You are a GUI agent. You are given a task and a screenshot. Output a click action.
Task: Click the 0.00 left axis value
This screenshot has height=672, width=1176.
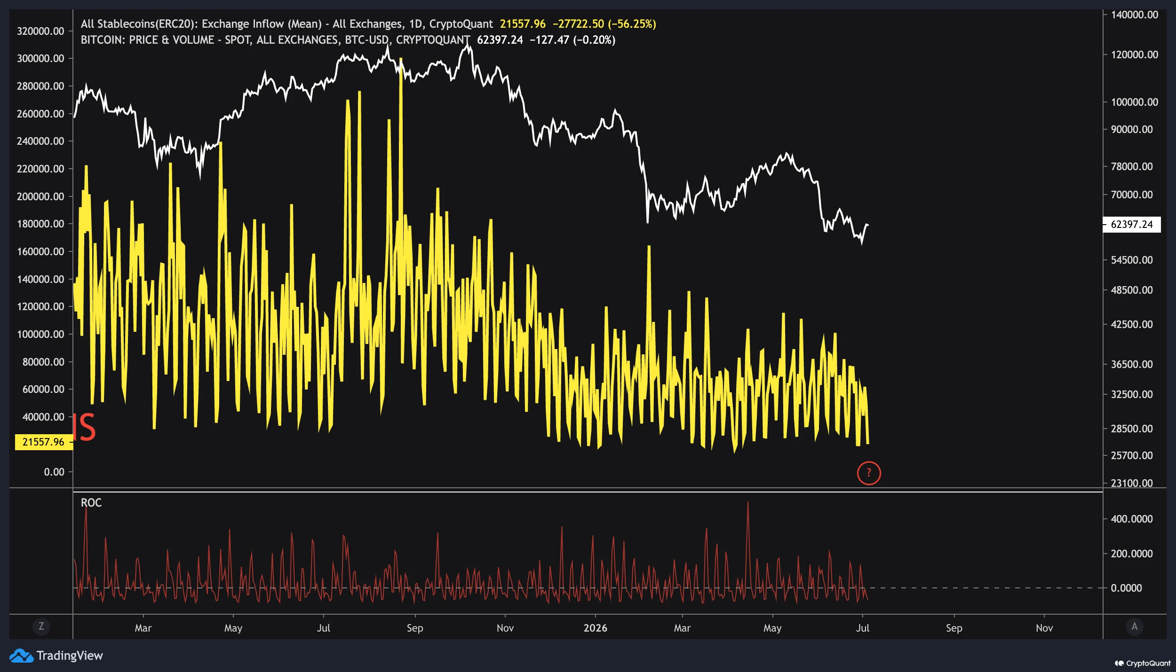[x=54, y=472]
